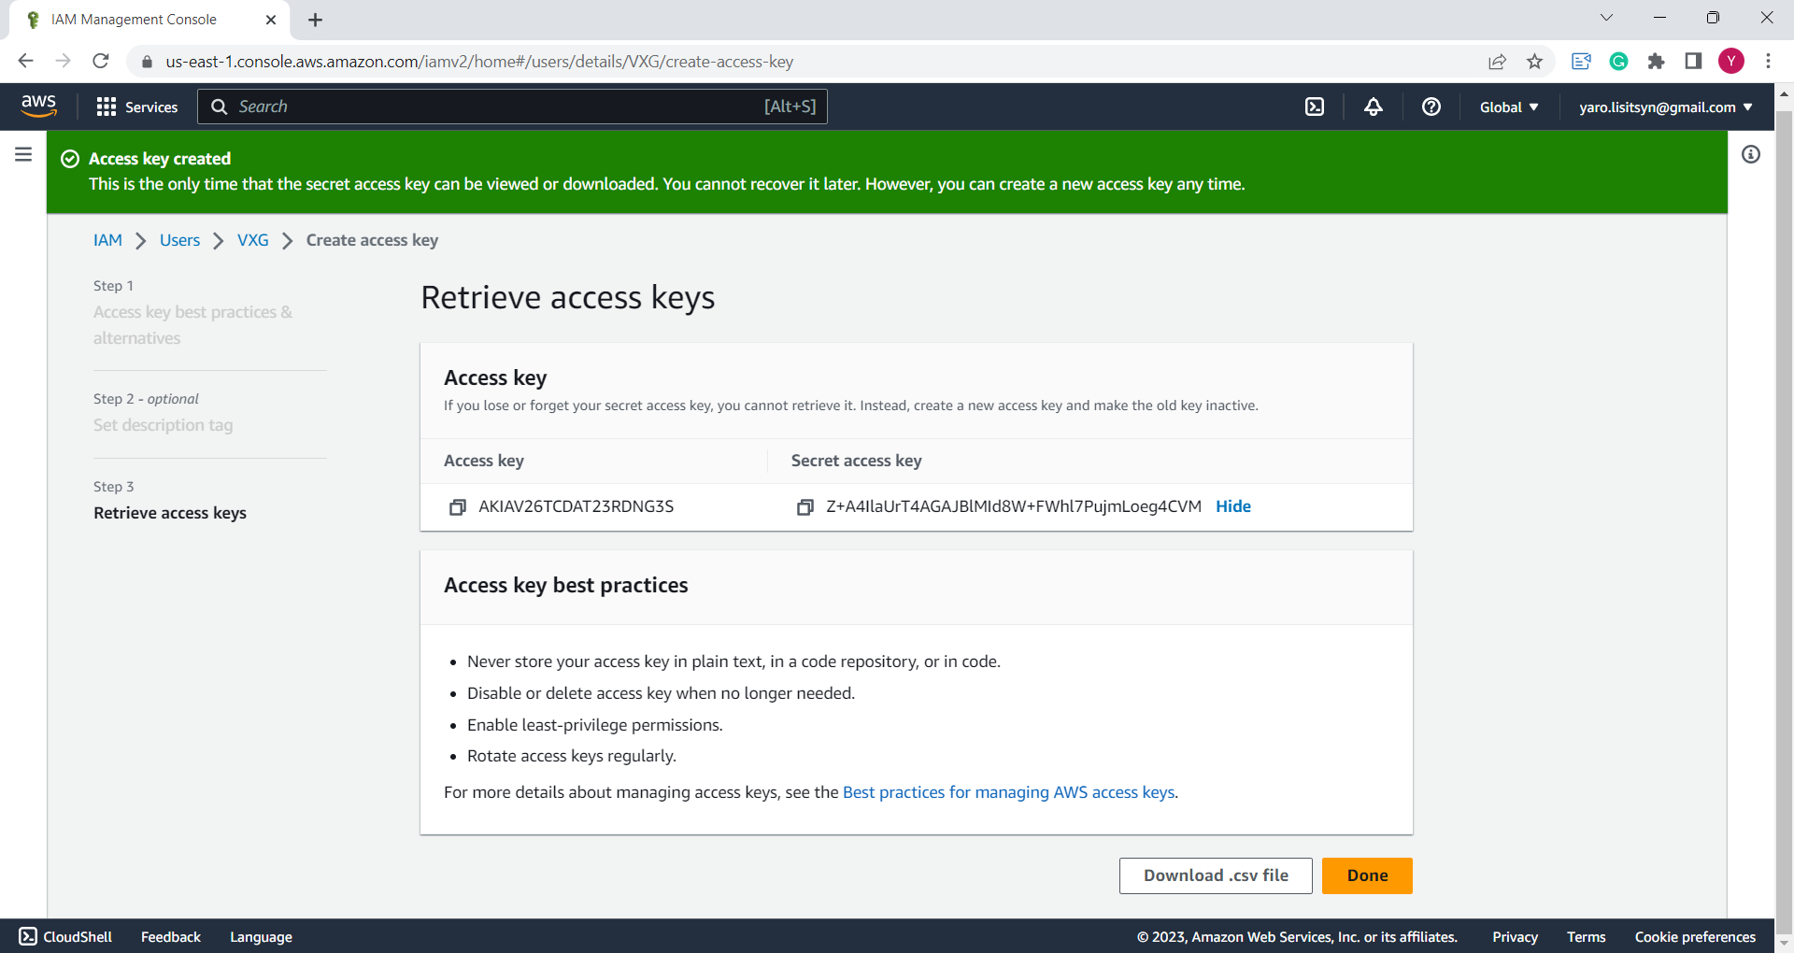Switch to the IAM Management Console tab
The height and width of the screenshot is (953, 1794).
tap(134, 20)
